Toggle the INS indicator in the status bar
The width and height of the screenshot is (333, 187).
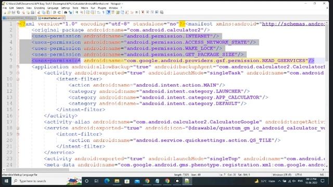coord(322,175)
